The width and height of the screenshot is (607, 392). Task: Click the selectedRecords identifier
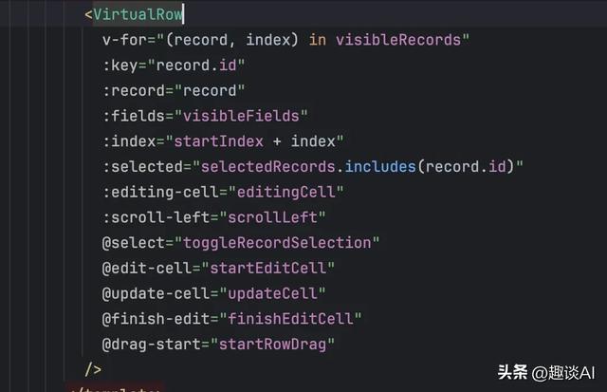pos(267,166)
